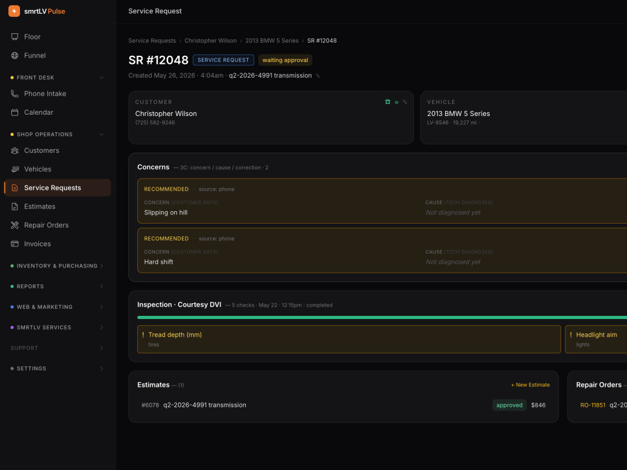Click the edit pencil beside q2-2026-4991 transmission title
Image resolution: width=627 pixels, height=470 pixels.
pos(319,76)
